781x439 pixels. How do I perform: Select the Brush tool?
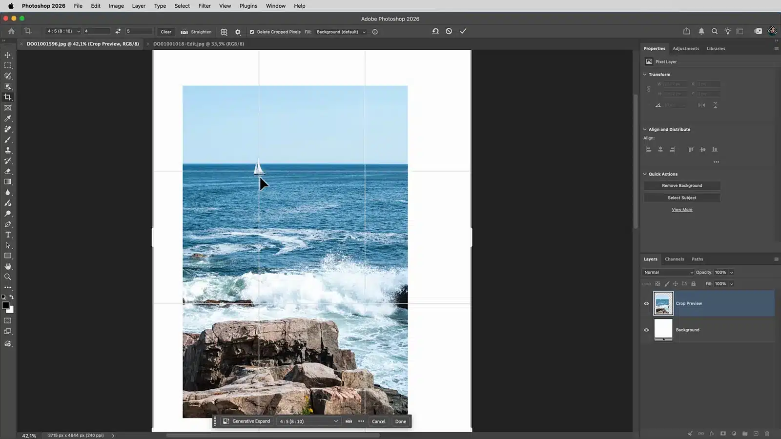pos(8,140)
